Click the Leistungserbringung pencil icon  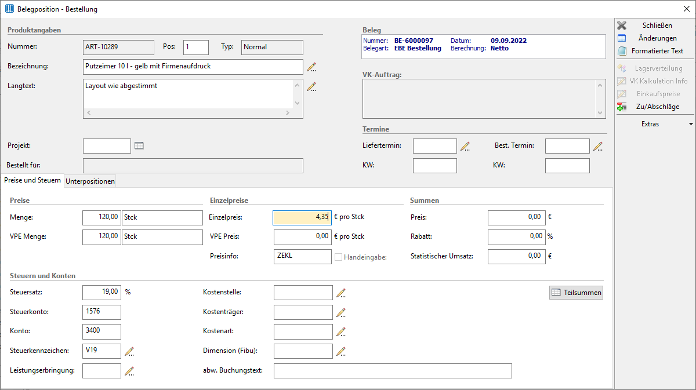pyautogui.click(x=129, y=371)
